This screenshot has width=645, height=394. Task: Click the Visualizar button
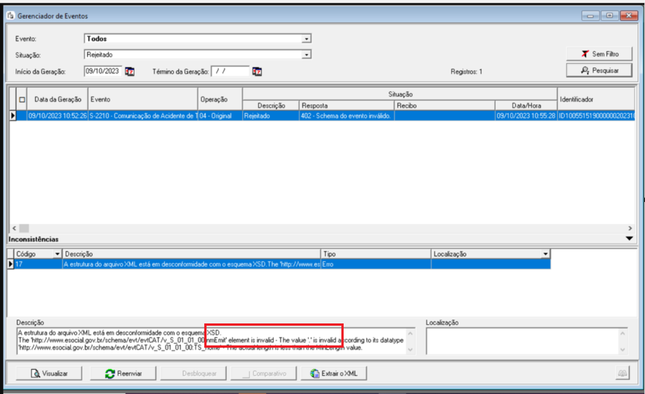tap(49, 374)
